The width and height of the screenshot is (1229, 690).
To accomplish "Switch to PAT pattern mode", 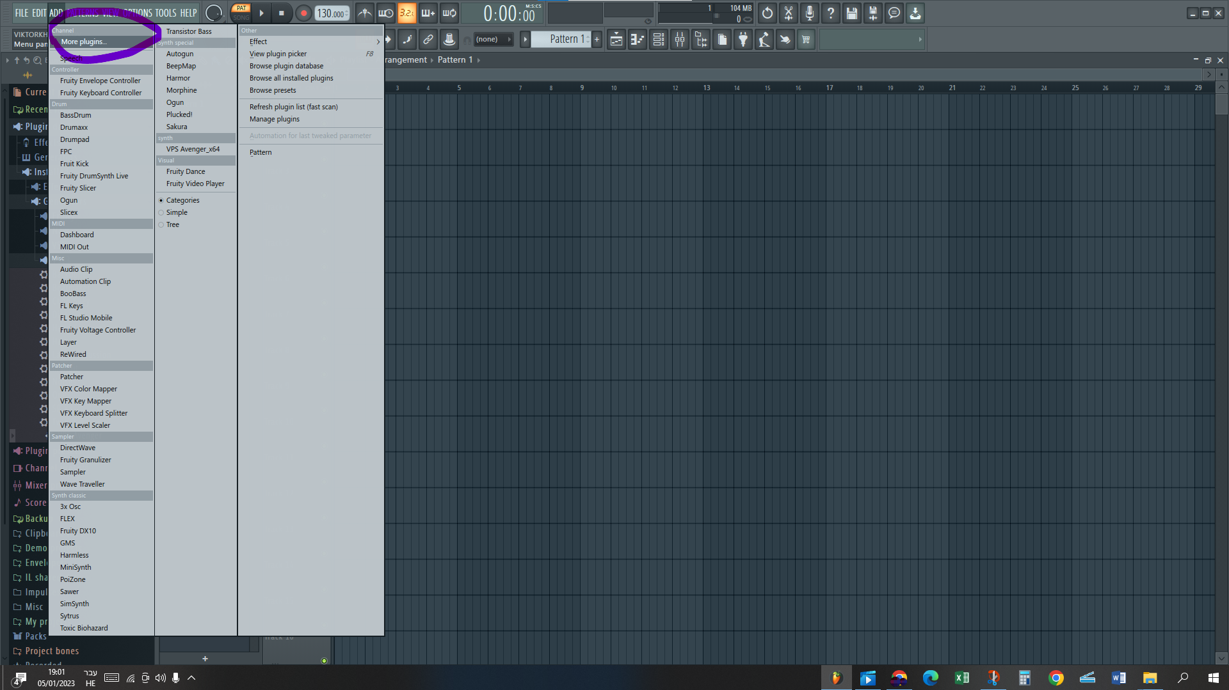I will click(241, 8).
